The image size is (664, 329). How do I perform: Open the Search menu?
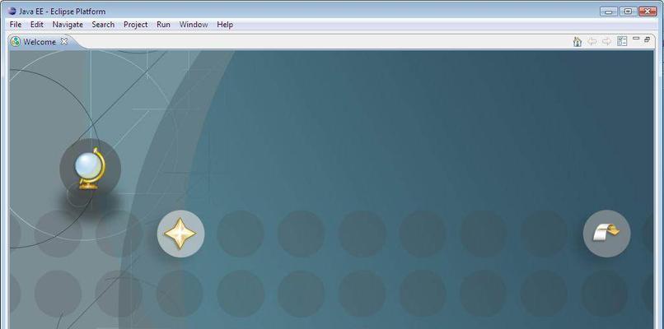pyautogui.click(x=103, y=25)
